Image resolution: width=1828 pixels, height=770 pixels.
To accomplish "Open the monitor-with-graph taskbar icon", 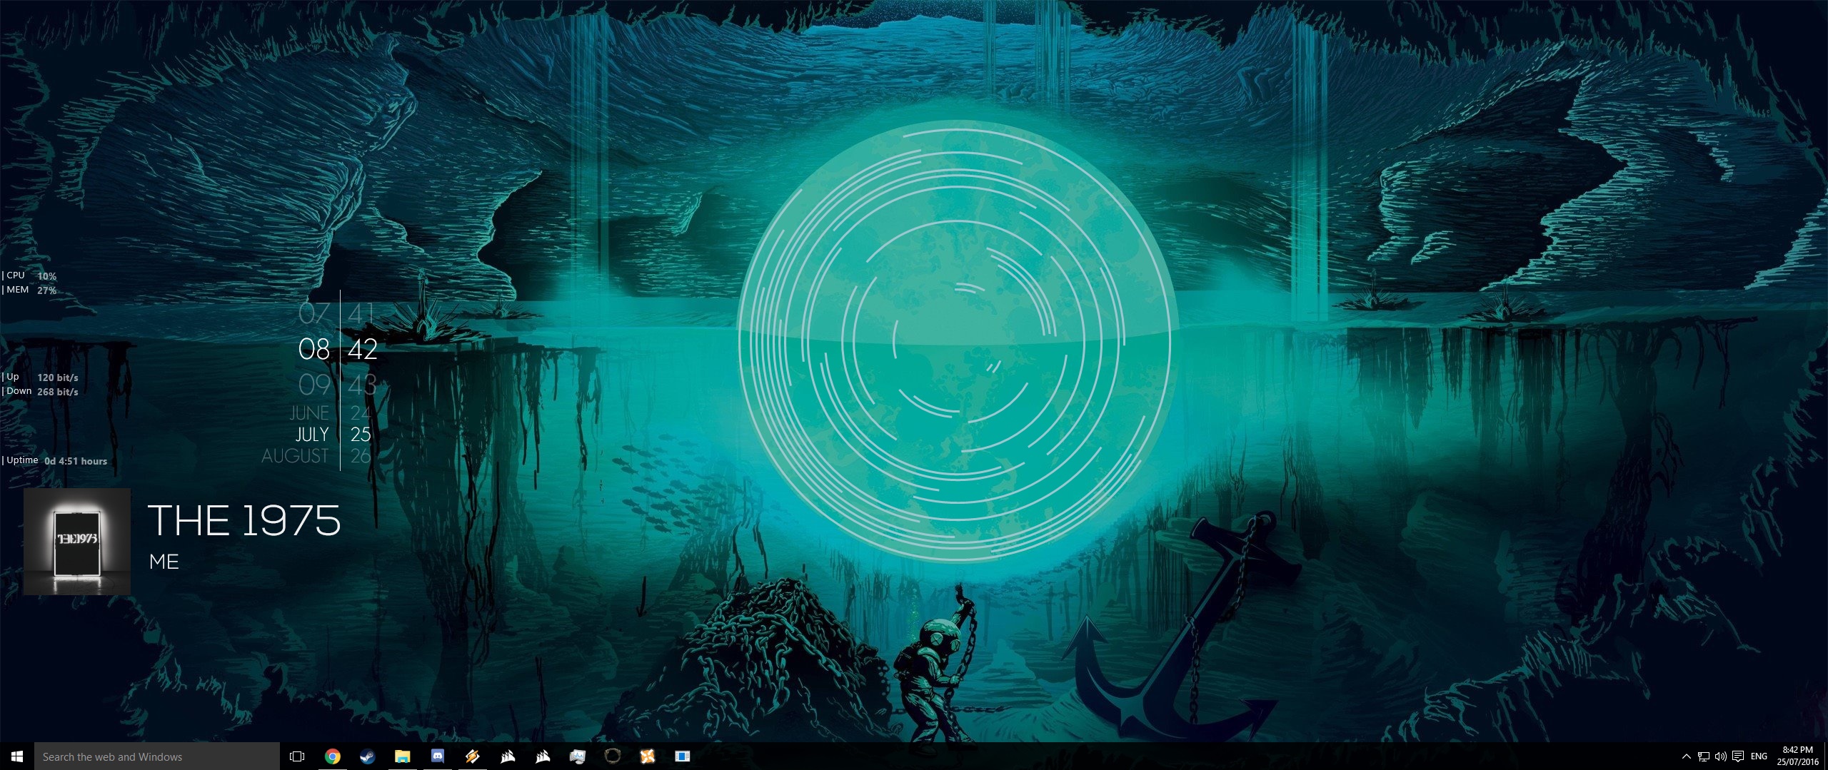I will tap(578, 756).
